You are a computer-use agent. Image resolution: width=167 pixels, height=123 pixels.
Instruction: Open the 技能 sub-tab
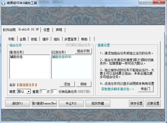[34, 39]
